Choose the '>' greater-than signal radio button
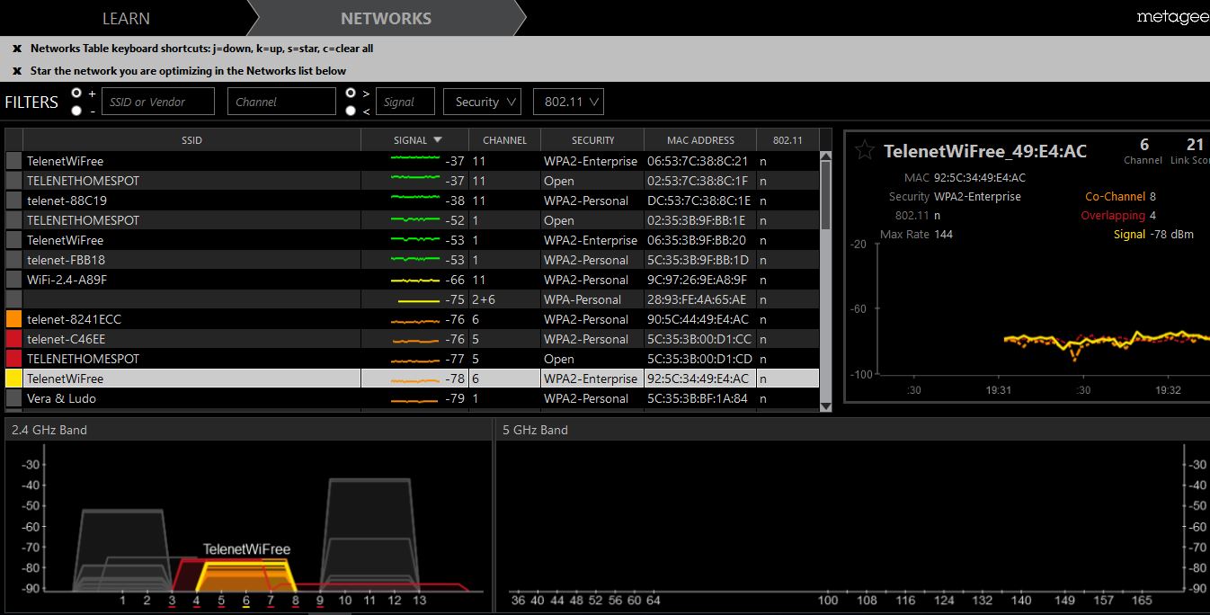1210x615 pixels. click(351, 93)
